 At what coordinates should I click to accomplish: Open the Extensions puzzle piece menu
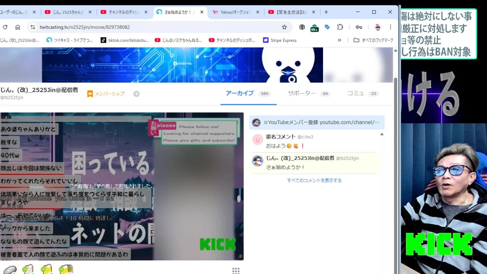340,27
